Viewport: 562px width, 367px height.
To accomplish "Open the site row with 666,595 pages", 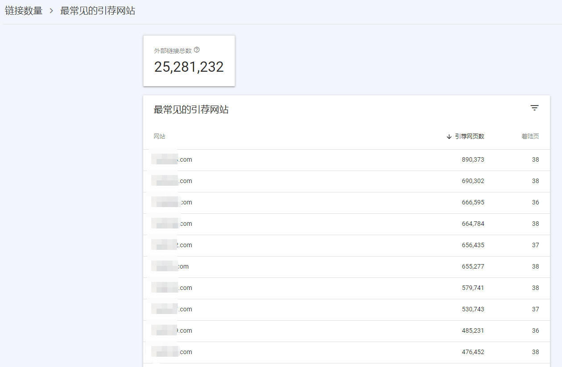I will pyautogui.click(x=346, y=203).
